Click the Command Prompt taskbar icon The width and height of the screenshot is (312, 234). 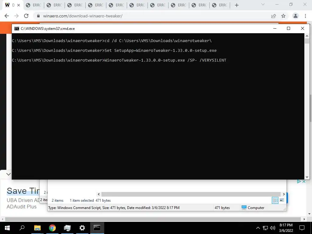(97, 228)
